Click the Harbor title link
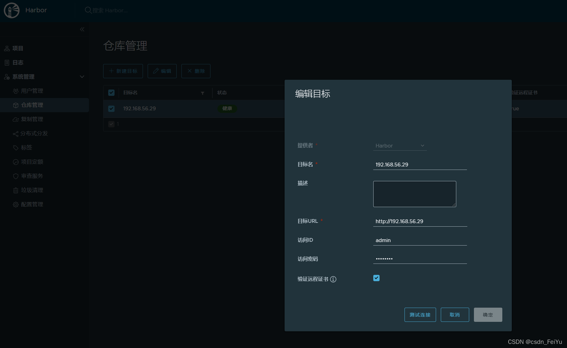Image resolution: width=567 pixels, height=348 pixels. click(36, 10)
